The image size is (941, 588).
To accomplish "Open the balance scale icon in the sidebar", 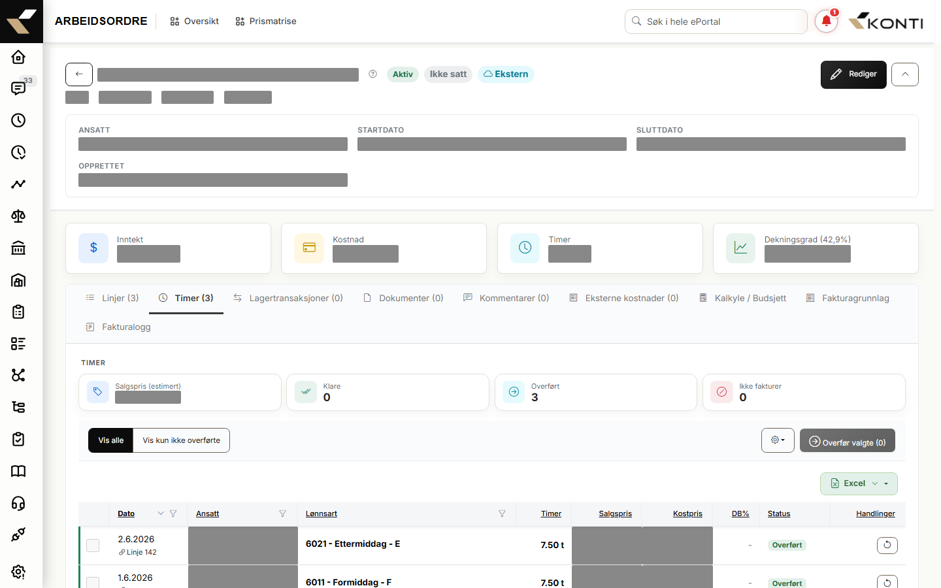I will coord(18,216).
